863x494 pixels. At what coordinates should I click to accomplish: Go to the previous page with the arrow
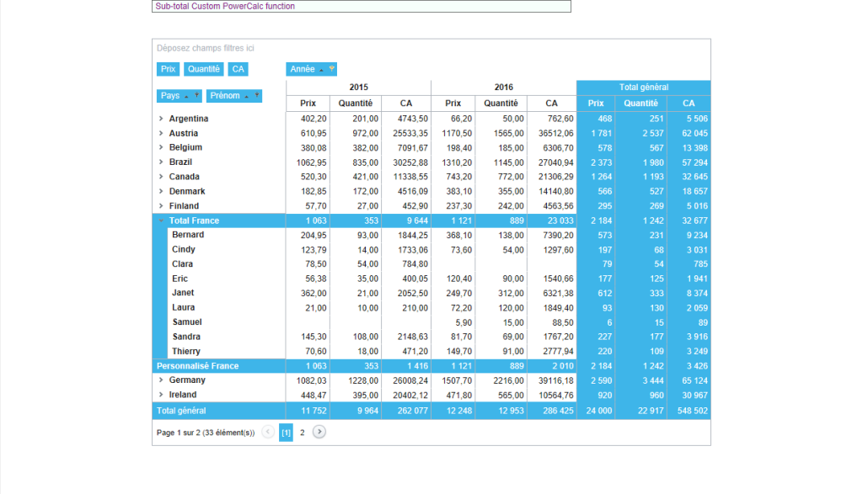coord(268,432)
